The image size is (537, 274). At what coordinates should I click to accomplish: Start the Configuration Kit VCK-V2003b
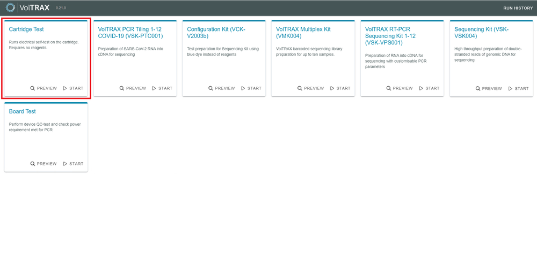(251, 88)
